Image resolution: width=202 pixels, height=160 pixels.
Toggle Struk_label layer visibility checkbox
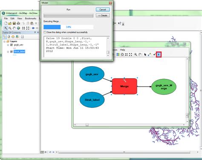[12, 52]
